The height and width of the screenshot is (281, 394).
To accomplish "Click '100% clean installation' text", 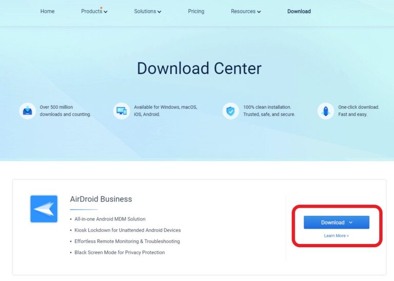I will pos(267,107).
